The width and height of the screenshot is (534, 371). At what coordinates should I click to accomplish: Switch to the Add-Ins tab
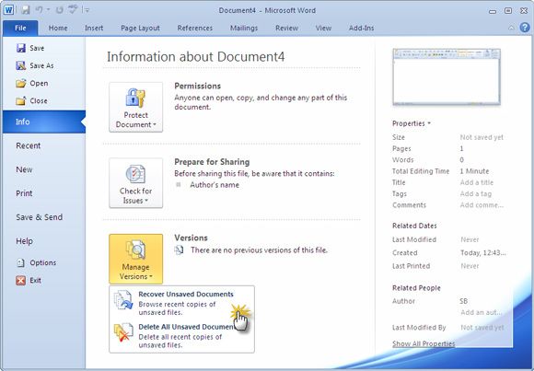pos(361,28)
